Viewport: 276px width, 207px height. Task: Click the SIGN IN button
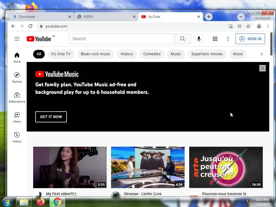[250, 39]
